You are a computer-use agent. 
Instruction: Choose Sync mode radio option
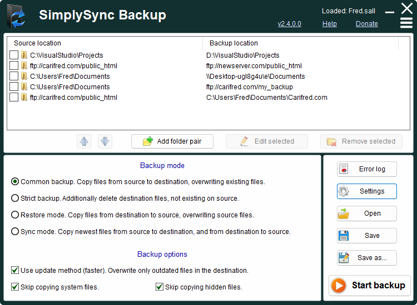pos(15,232)
